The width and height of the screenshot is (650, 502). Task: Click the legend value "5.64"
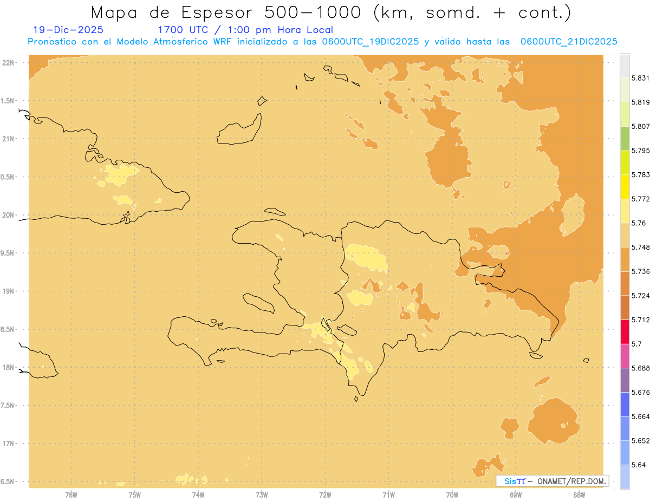click(638, 465)
